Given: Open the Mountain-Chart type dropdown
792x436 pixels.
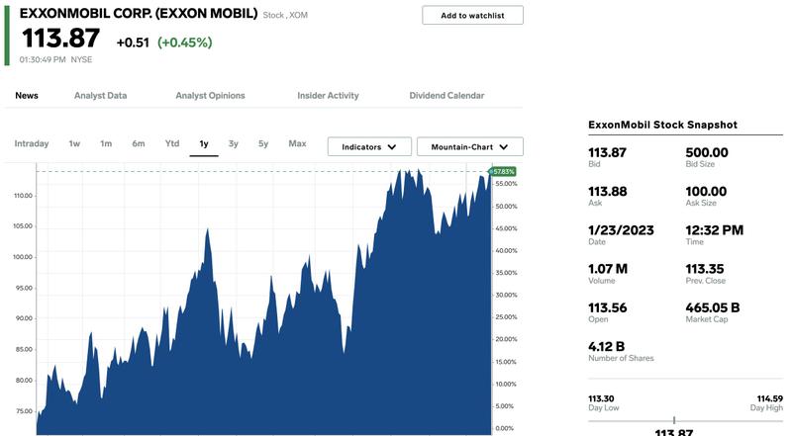Looking at the screenshot, I should coord(469,147).
